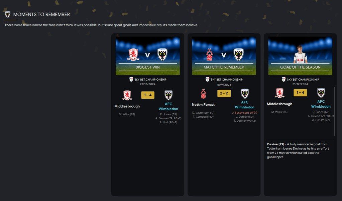The height and width of the screenshot is (201, 342).
Task: Click the J. Sesay sent off (7) entry
Action: pos(244,113)
